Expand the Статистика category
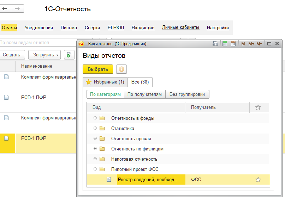The height and width of the screenshot is (204, 285). 95,128
